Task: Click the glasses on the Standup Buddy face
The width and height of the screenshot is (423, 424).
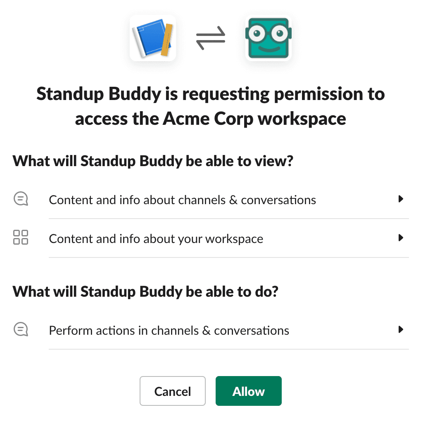Action: pos(269,32)
